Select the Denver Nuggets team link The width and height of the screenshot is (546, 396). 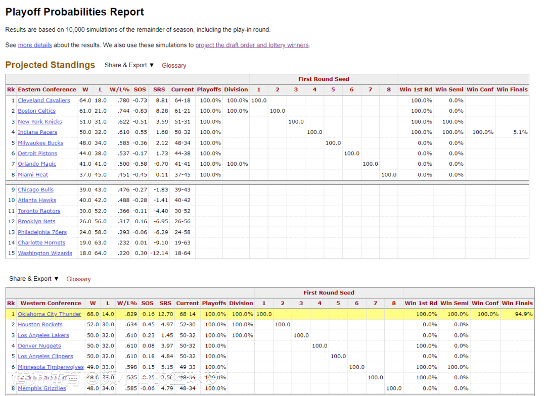point(39,345)
